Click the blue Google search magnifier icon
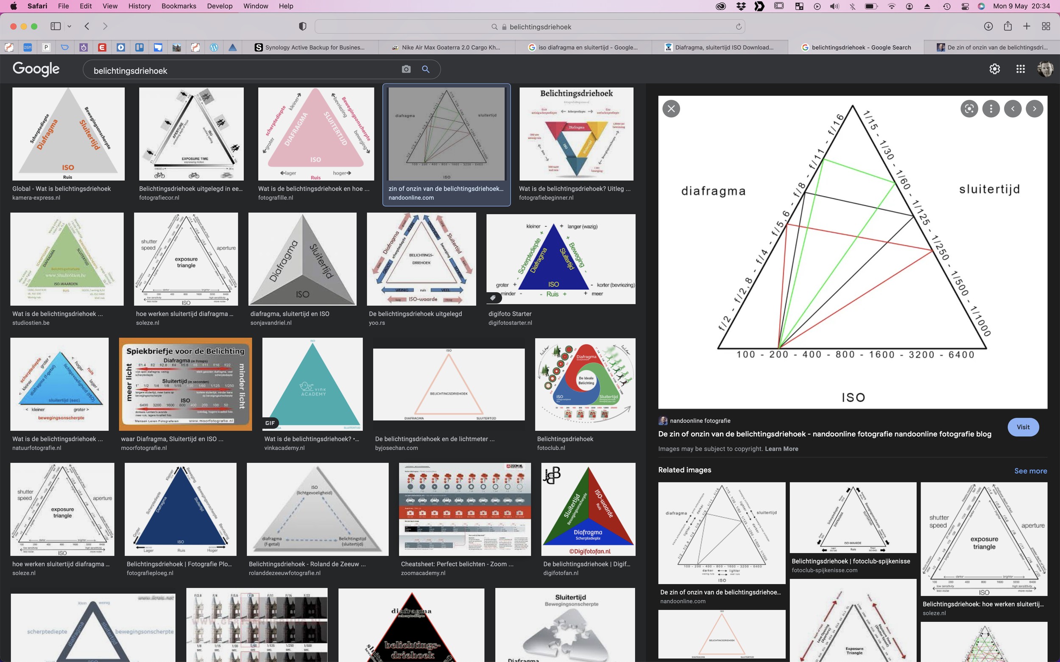The width and height of the screenshot is (1060, 662). [426, 69]
